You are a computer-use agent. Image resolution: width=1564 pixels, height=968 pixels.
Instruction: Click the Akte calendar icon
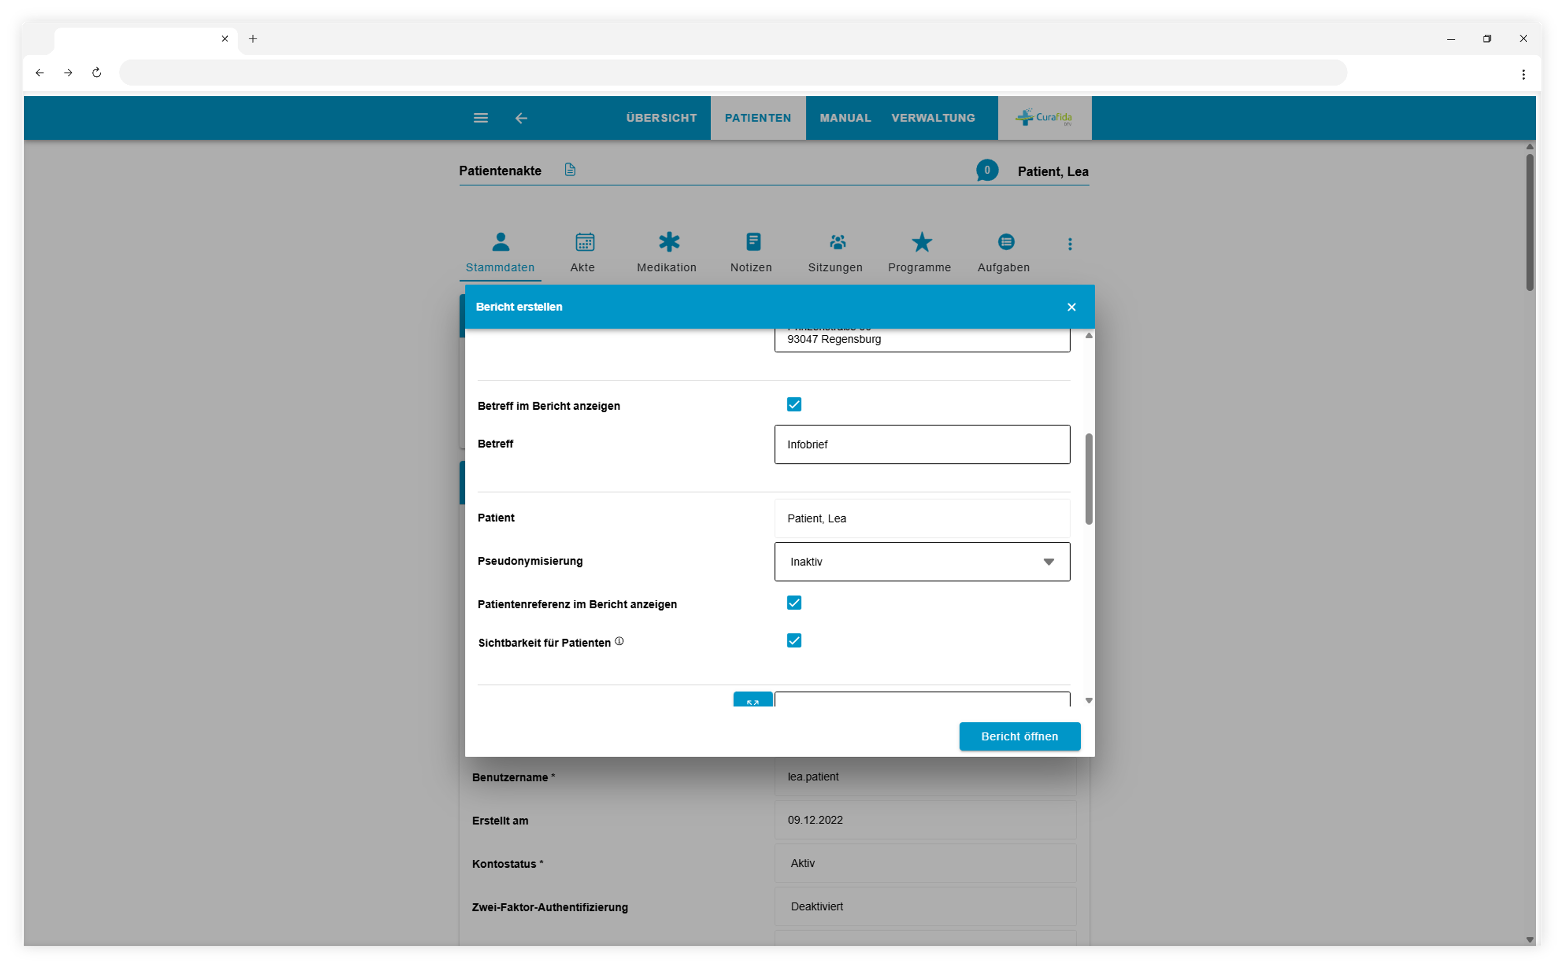(x=584, y=242)
